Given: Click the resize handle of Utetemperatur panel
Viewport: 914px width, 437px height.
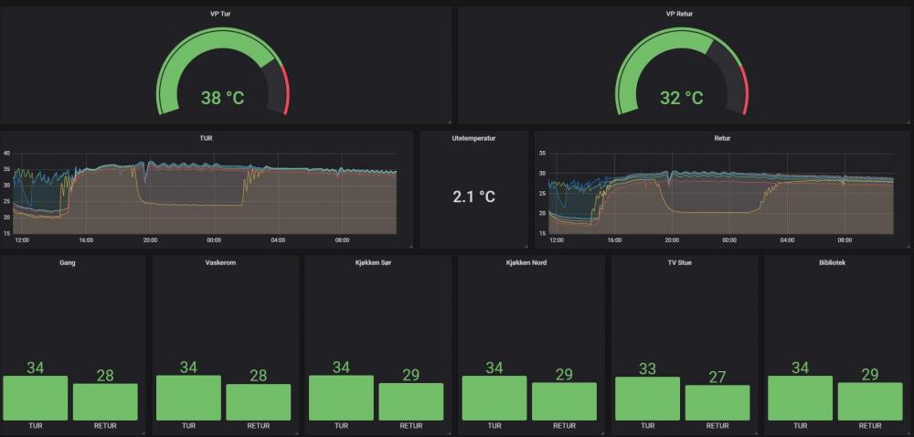Looking at the screenshot, I should [525, 245].
